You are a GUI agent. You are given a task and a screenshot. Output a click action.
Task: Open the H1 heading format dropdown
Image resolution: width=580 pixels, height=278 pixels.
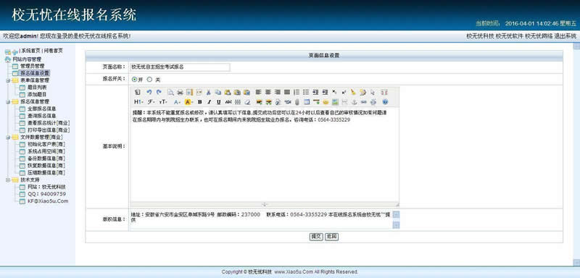[x=138, y=102]
